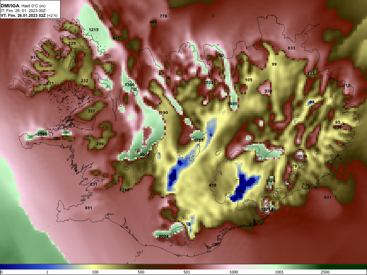Image resolution: width=367 pixels, height=275 pixels.
Task: Select the 1826 value label
Action: 270,181
